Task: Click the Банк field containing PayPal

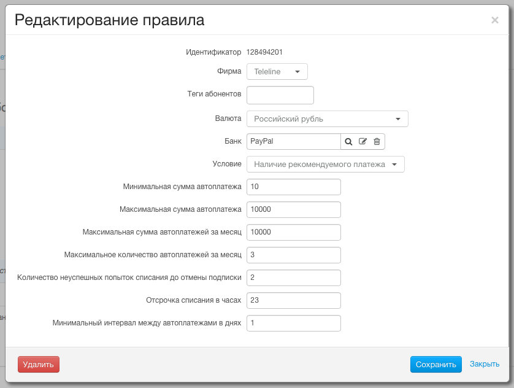Action: [294, 141]
